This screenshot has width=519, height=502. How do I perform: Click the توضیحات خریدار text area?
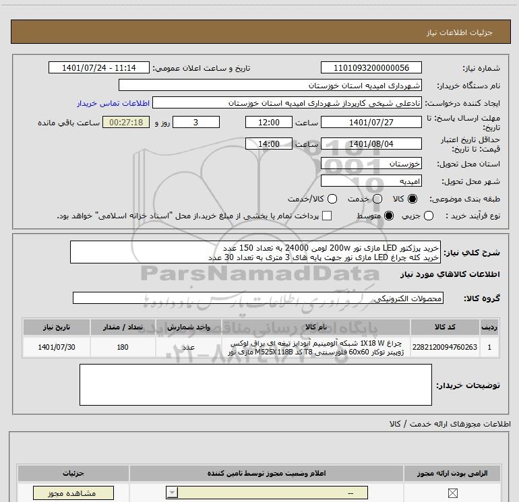coord(255,385)
